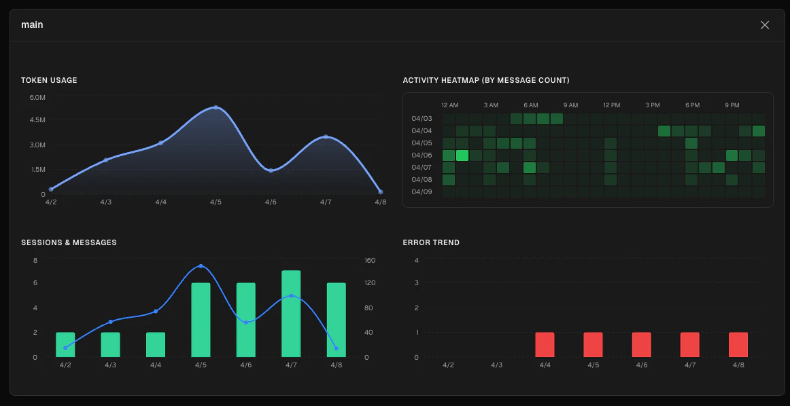Click heatmap cell for 04/04 at 4 PM
790x406 pixels.
point(664,131)
